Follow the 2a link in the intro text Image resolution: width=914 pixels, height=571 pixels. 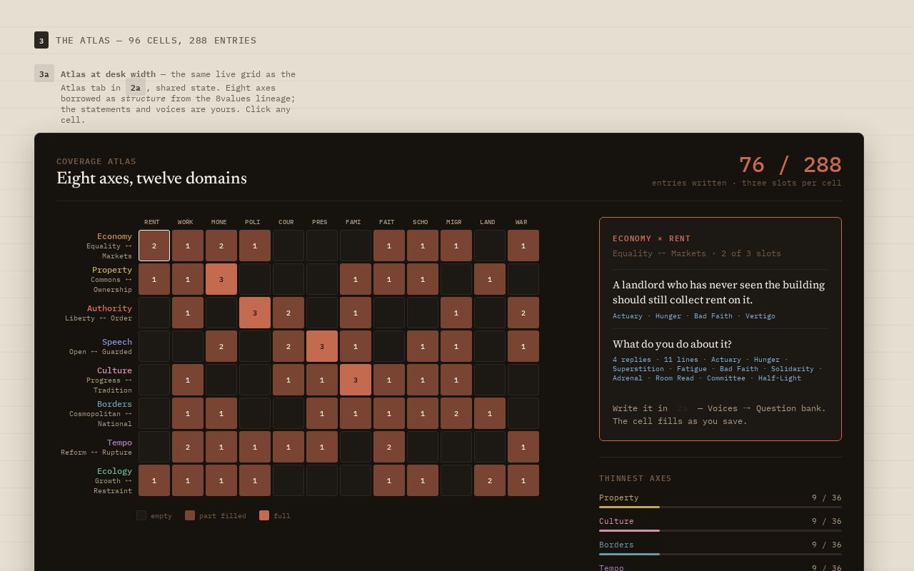(136, 88)
